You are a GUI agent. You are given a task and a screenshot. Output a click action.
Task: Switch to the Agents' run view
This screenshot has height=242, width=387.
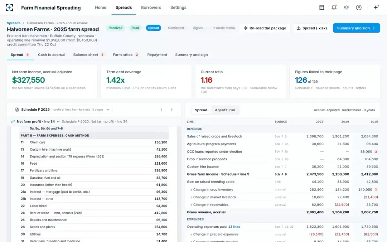225,110
